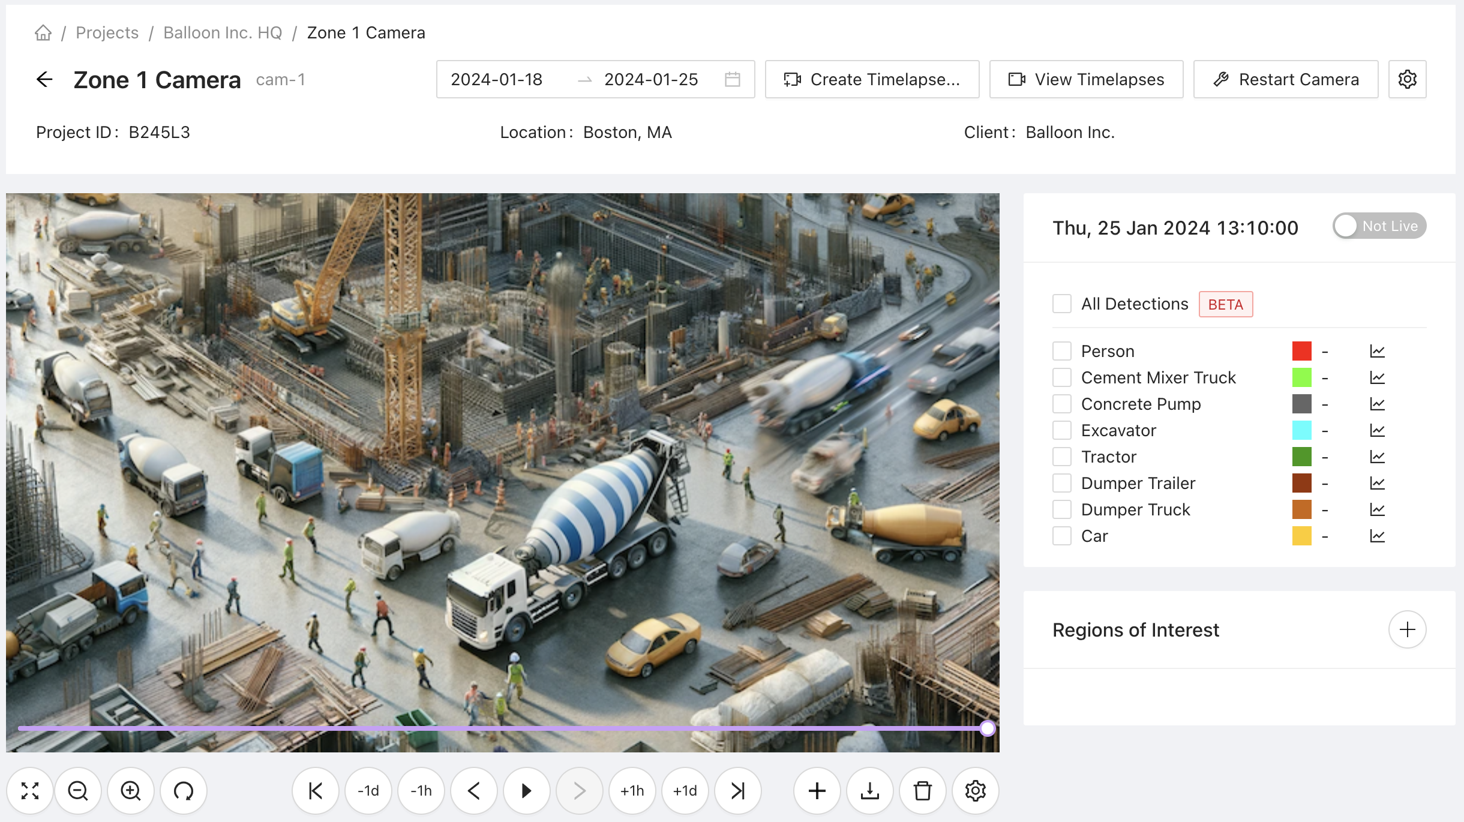
Task: Navigate to Balloon Inc. HQ breadcrumb
Action: pos(223,32)
